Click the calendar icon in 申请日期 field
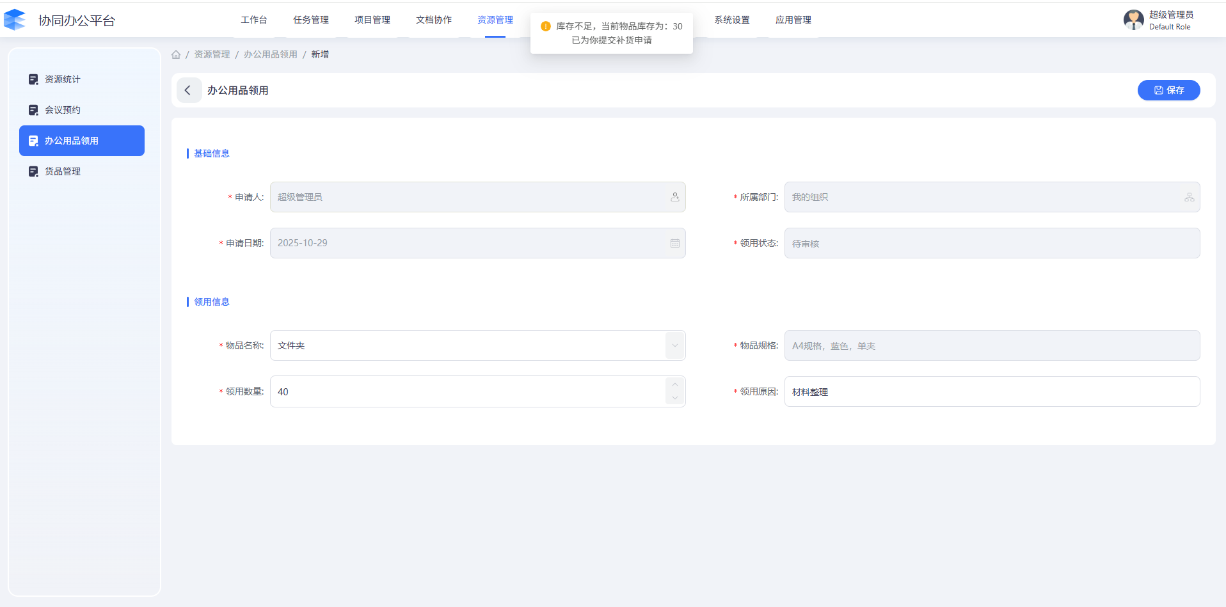 (x=674, y=243)
